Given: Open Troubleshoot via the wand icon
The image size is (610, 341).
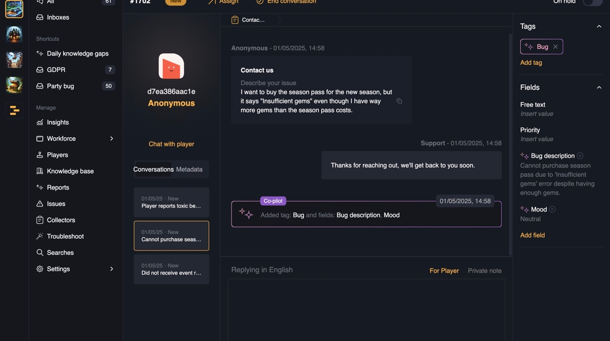Looking at the screenshot, I should (x=40, y=236).
